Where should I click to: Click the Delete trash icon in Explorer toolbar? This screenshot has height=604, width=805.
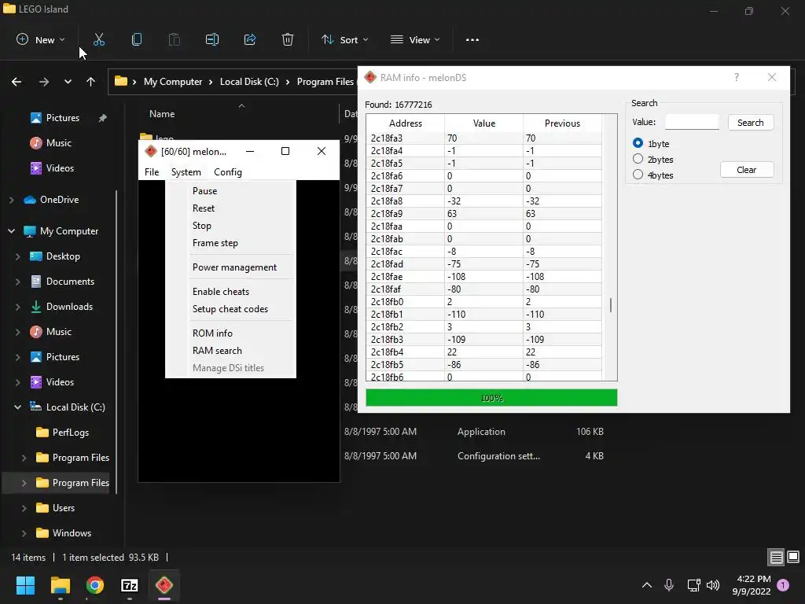288,39
